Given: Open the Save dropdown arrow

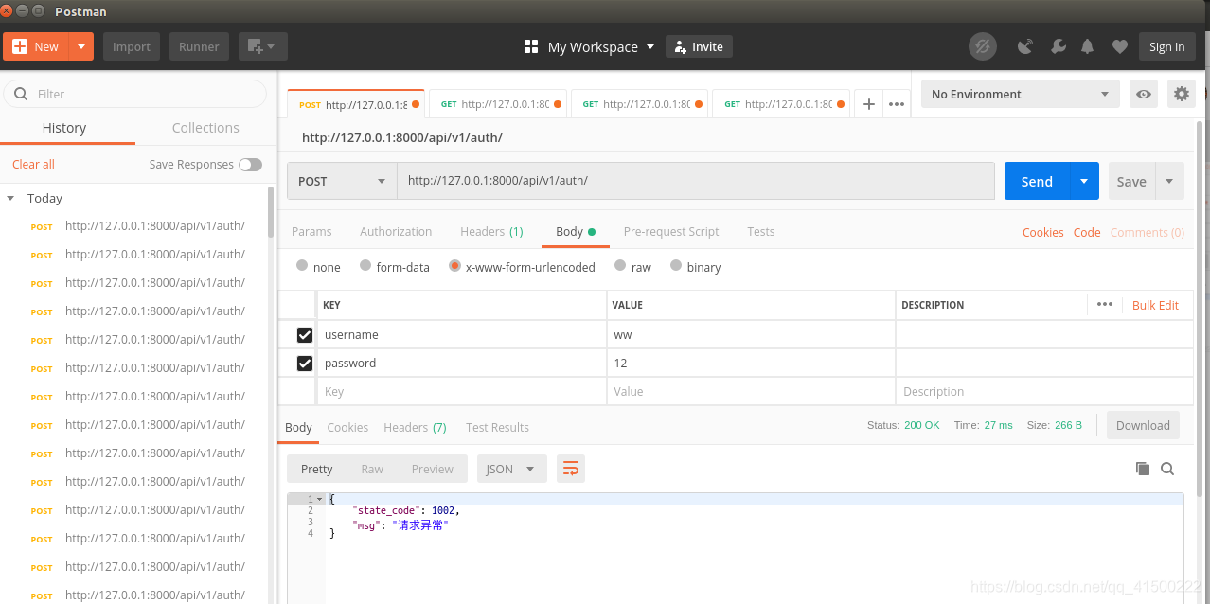Looking at the screenshot, I should pyautogui.click(x=1169, y=181).
